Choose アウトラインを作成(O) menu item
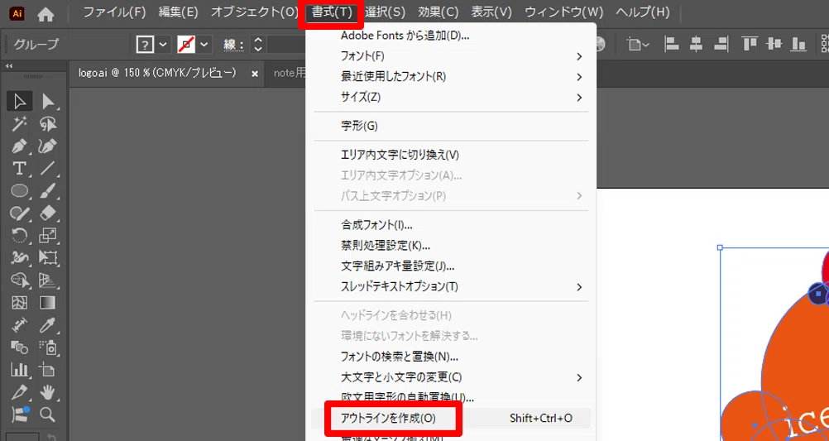The width and height of the screenshot is (829, 441). pyautogui.click(x=450, y=419)
